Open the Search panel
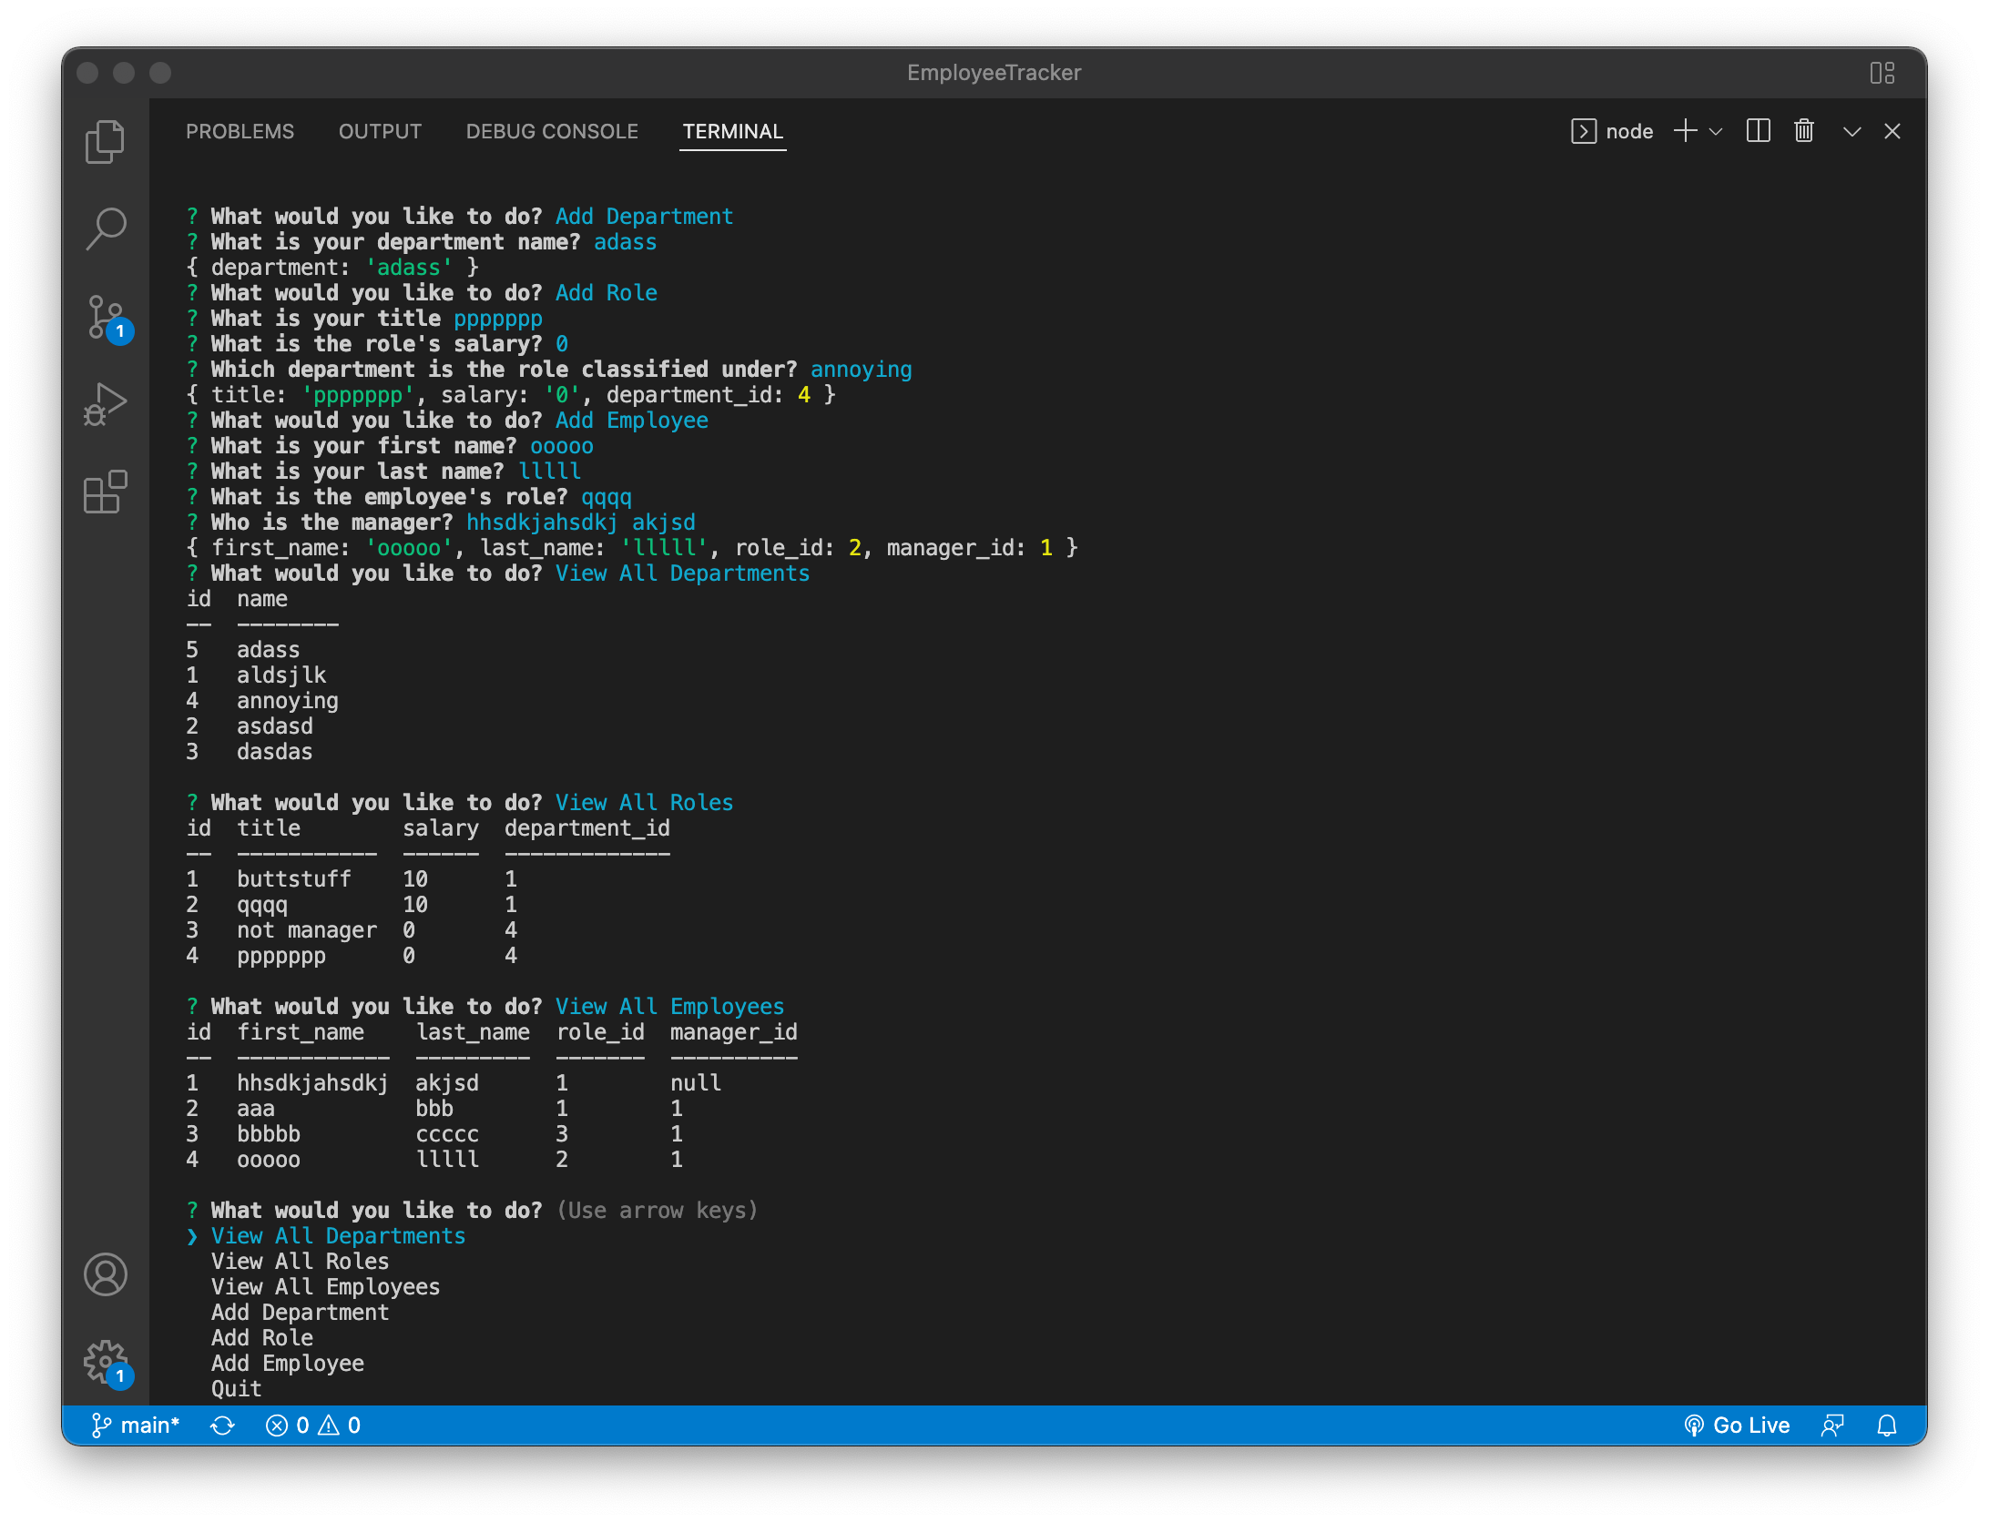This screenshot has height=1522, width=1989. point(105,228)
